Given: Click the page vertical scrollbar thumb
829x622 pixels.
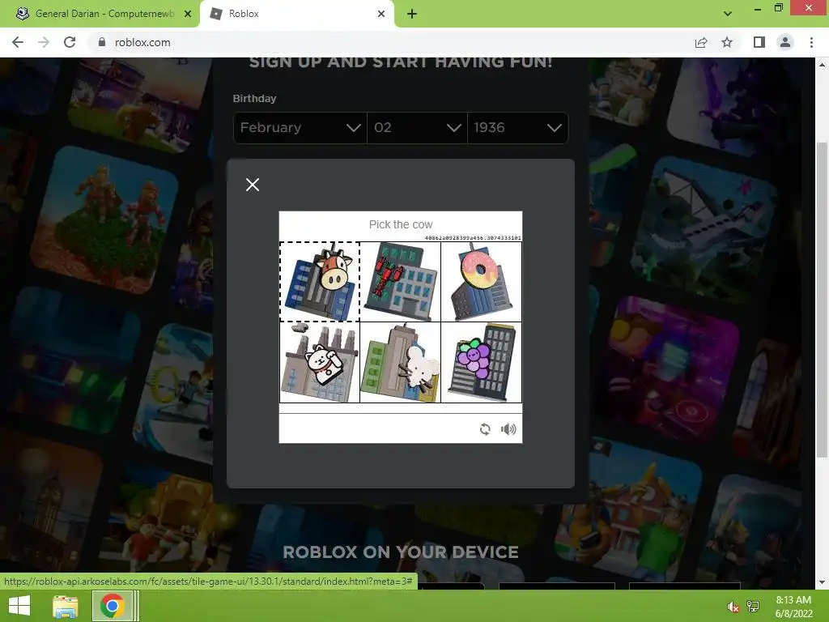Looking at the screenshot, I should pos(823,300).
